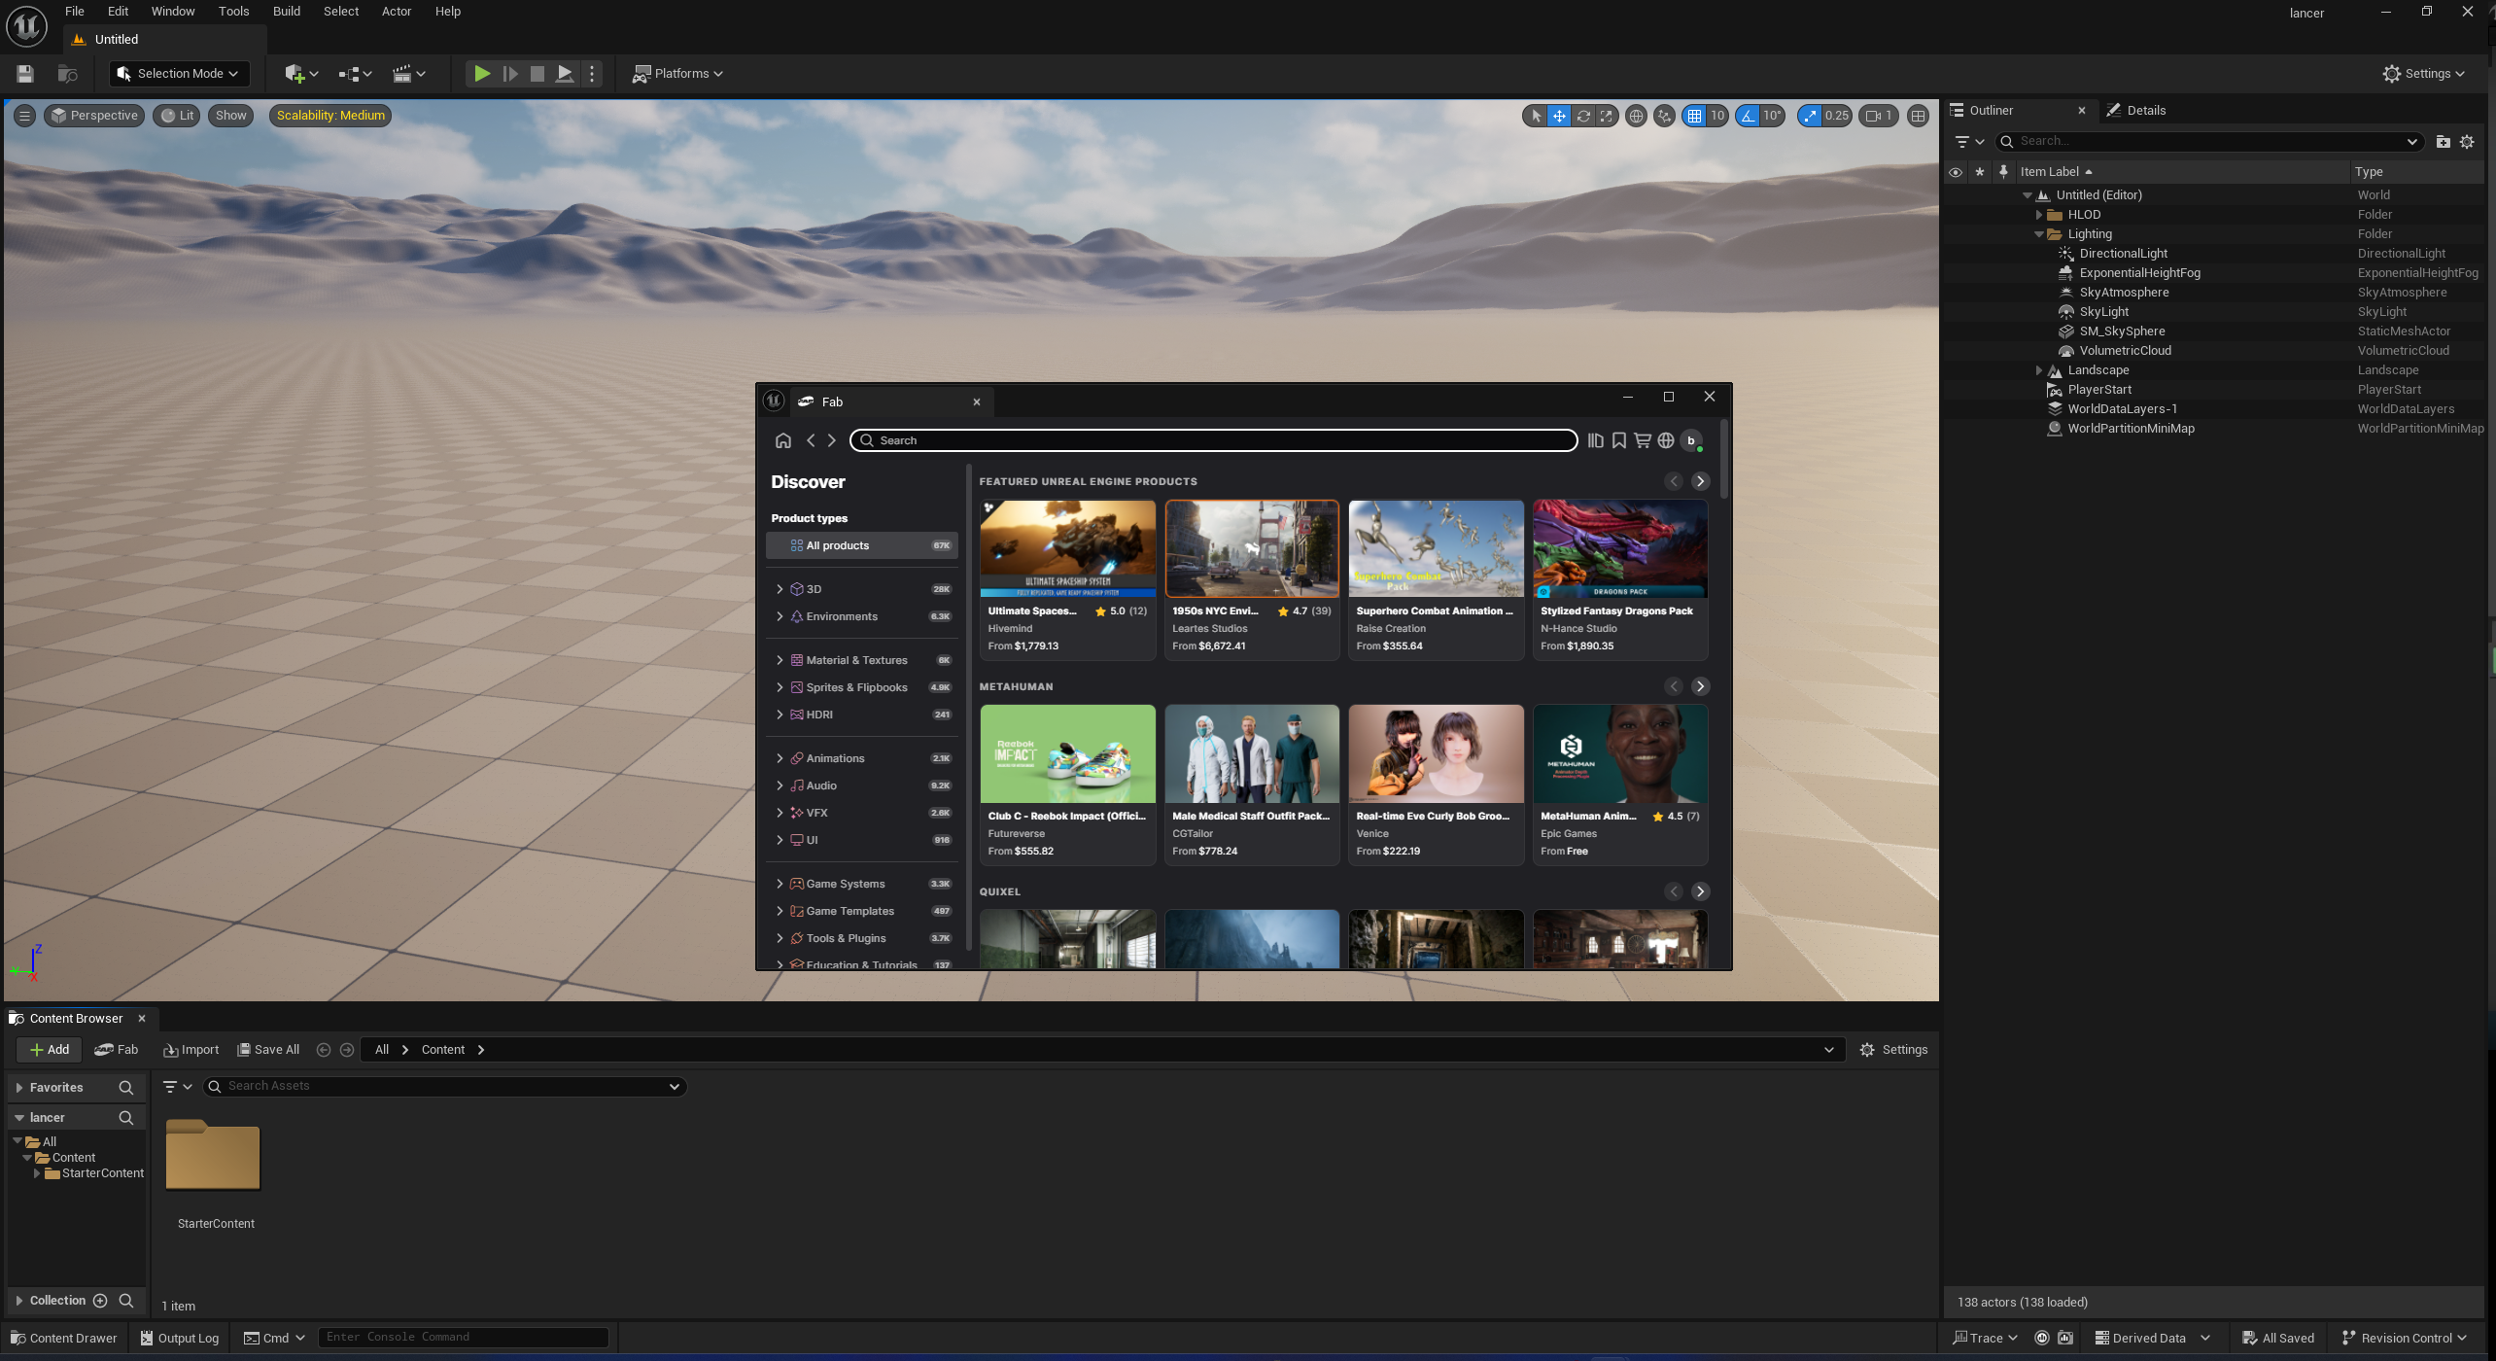Select All products in Fab
2496x1361 pixels.
pos(862,545)
